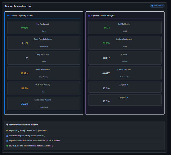Open the Dark Pool Activity card

tap(44, 88)
